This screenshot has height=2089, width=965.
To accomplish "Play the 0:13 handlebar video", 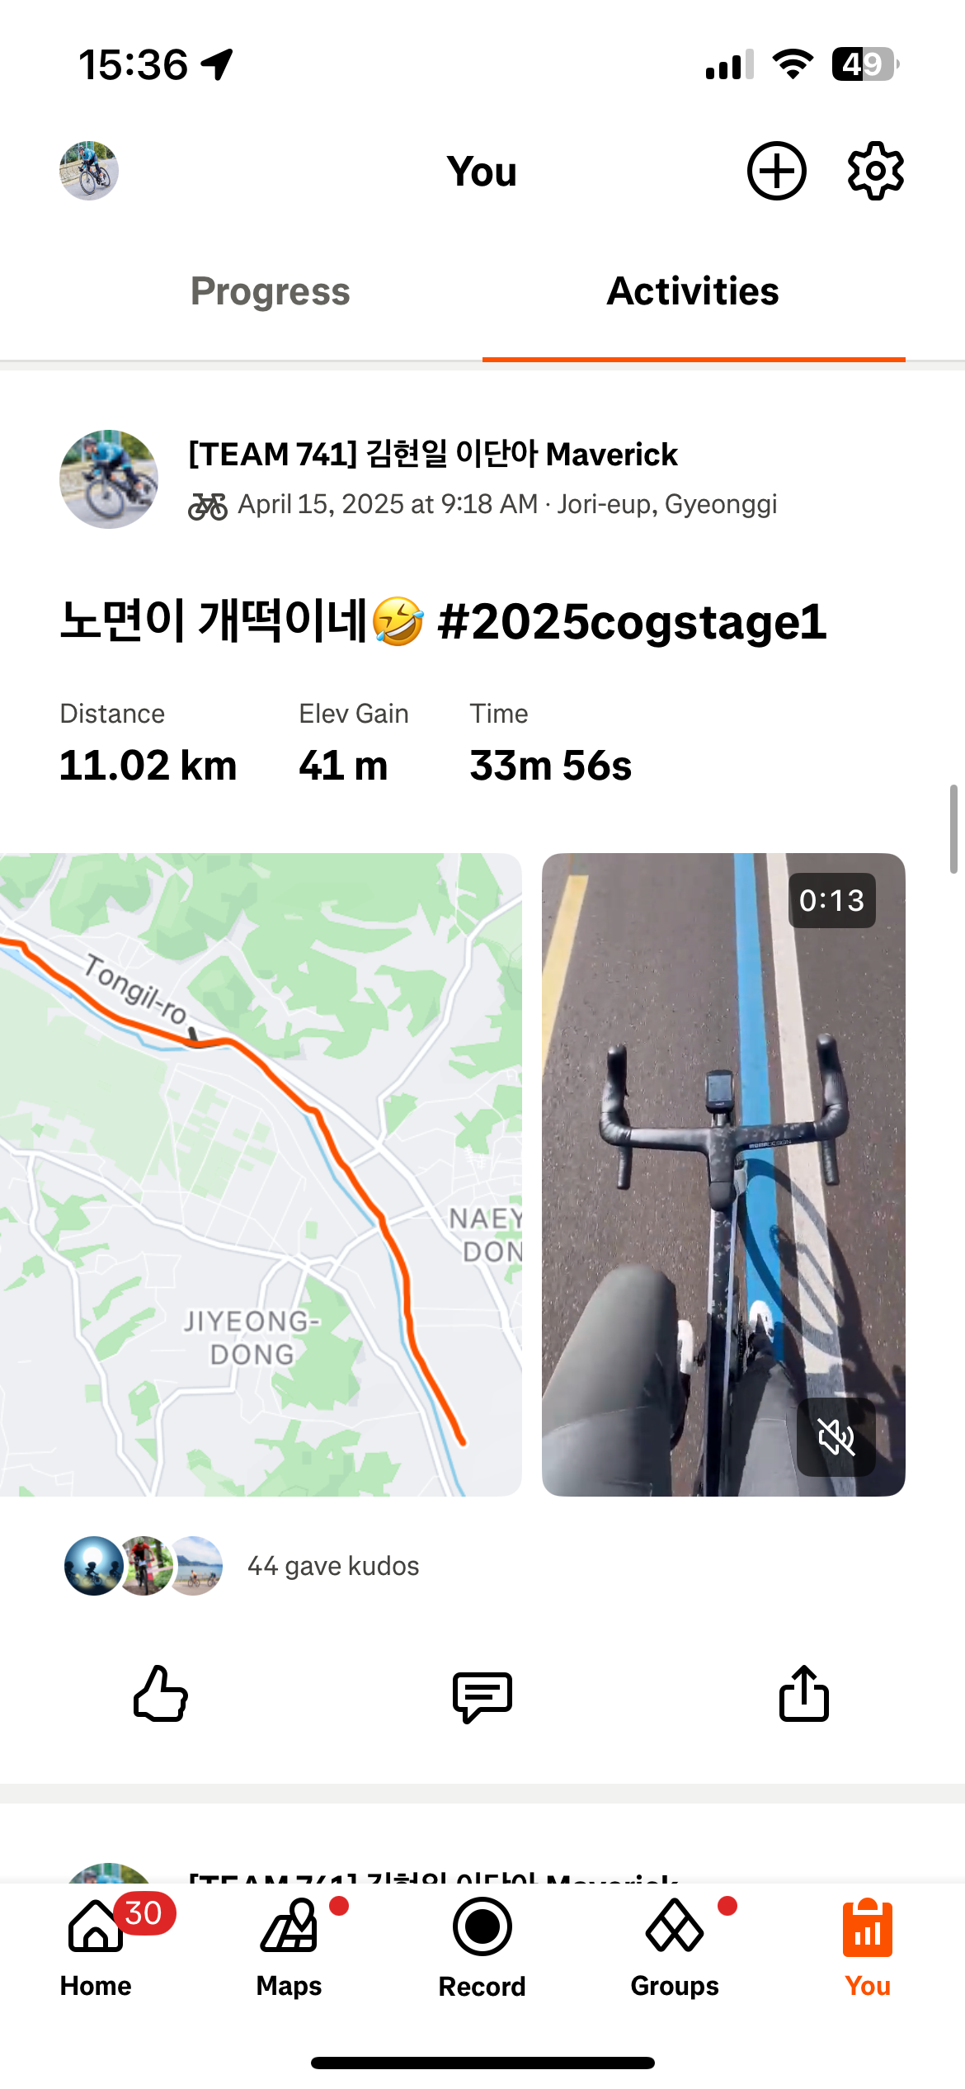I will coord(723,1174).
